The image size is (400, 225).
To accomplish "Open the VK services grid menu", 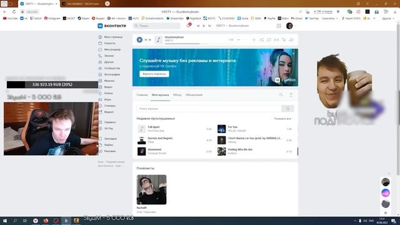I will click(279, 26).
